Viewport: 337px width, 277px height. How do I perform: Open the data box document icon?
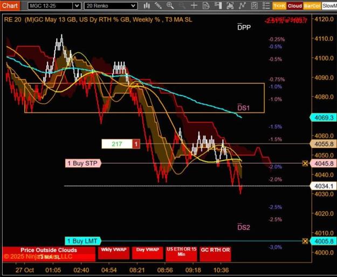(x=206, y=5)
